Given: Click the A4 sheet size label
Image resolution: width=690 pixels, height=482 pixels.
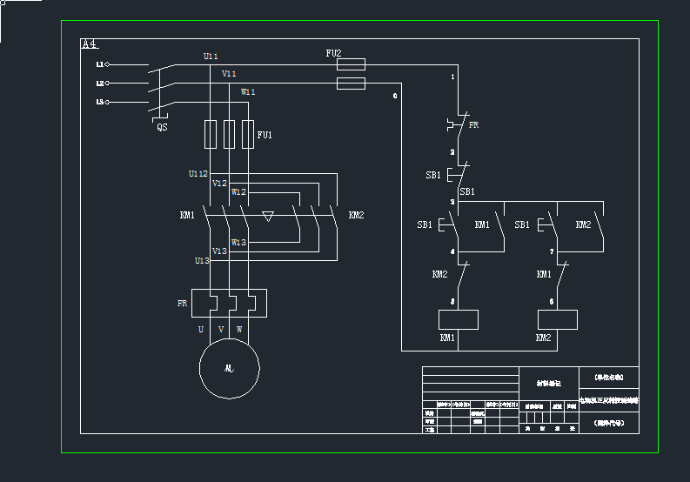Looking at the screenshot, I should coord(89,44).
